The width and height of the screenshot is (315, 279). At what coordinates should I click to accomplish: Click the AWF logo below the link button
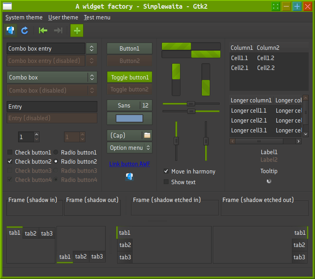coord(129,177)
